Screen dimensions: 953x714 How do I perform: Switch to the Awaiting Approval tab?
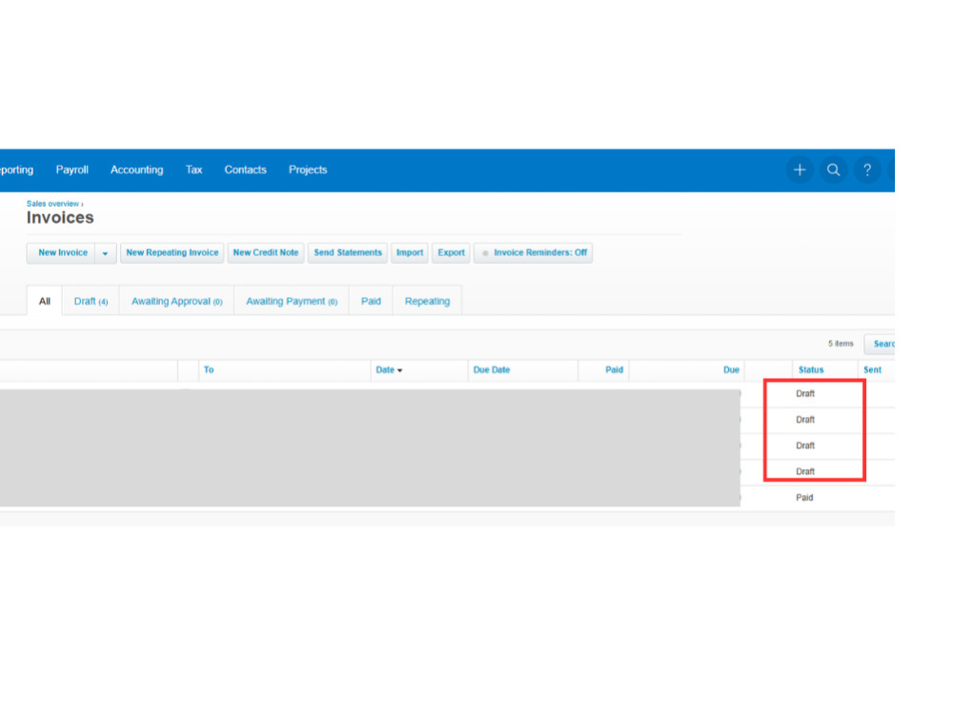click(x=177, y=301)
